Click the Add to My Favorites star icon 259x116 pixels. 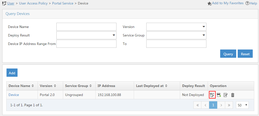tap(209, 3)
